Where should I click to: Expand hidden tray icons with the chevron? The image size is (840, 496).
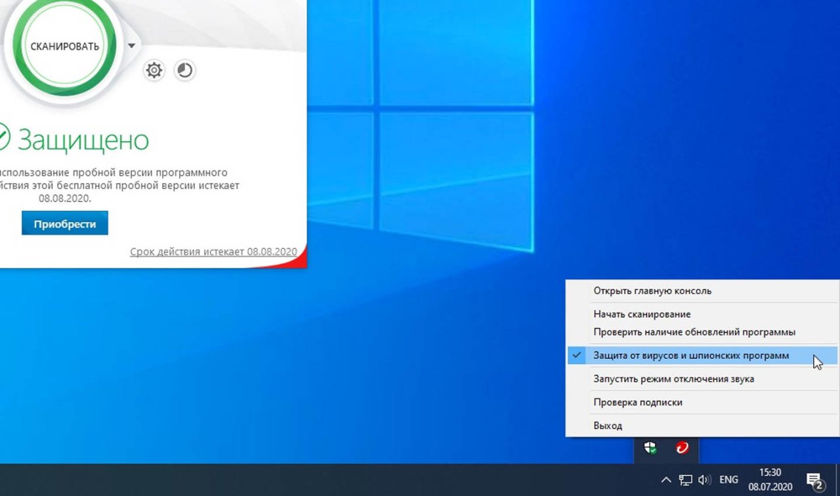coord(665,479)
